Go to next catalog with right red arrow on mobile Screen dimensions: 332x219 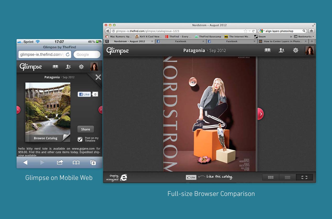tap(100, 110)
